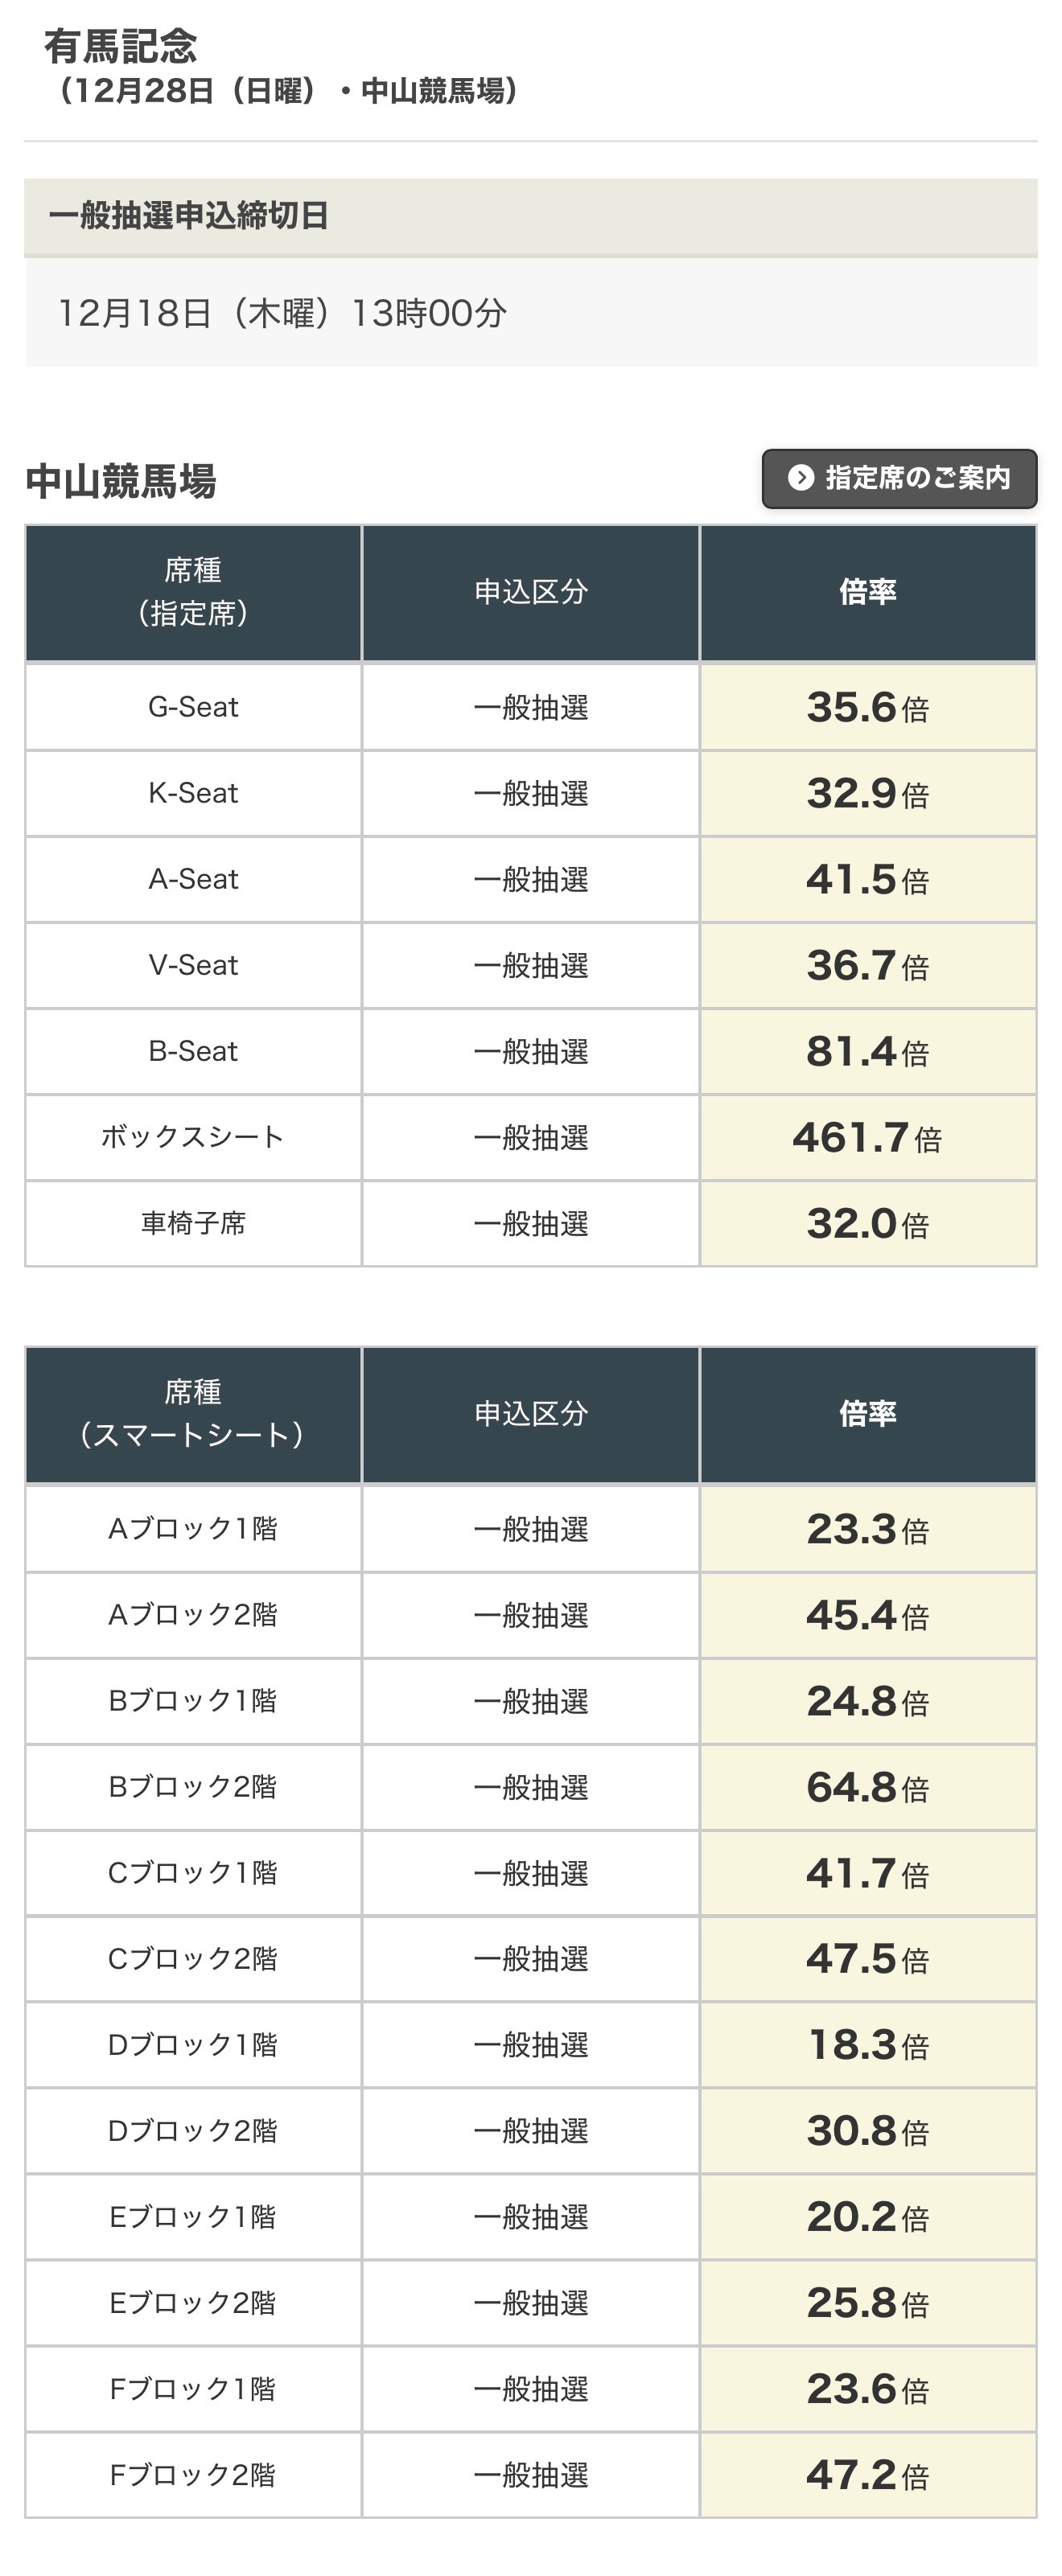The height and width of the screenshot is (2576, 1062).
Task: Click the Aブロック1階 seat cell
Action: 193,1529
